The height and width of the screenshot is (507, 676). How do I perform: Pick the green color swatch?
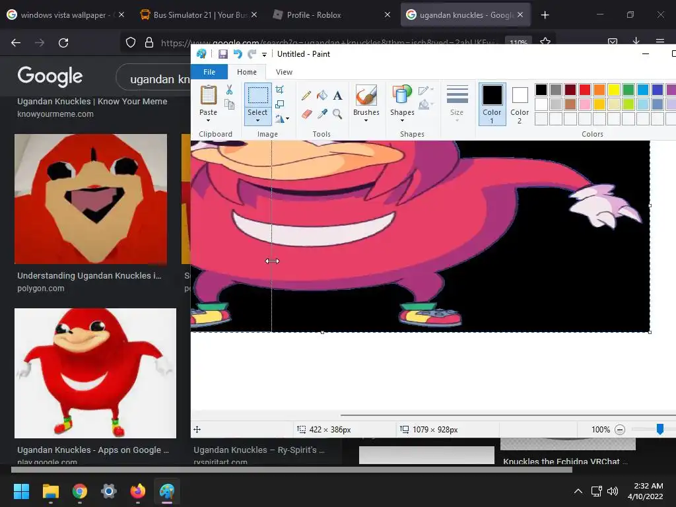pos(628,90)
